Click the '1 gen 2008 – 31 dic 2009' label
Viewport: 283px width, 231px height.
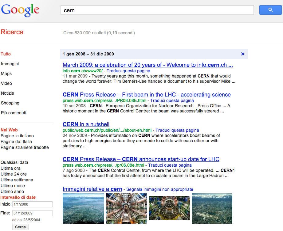(x=88, y=54)
